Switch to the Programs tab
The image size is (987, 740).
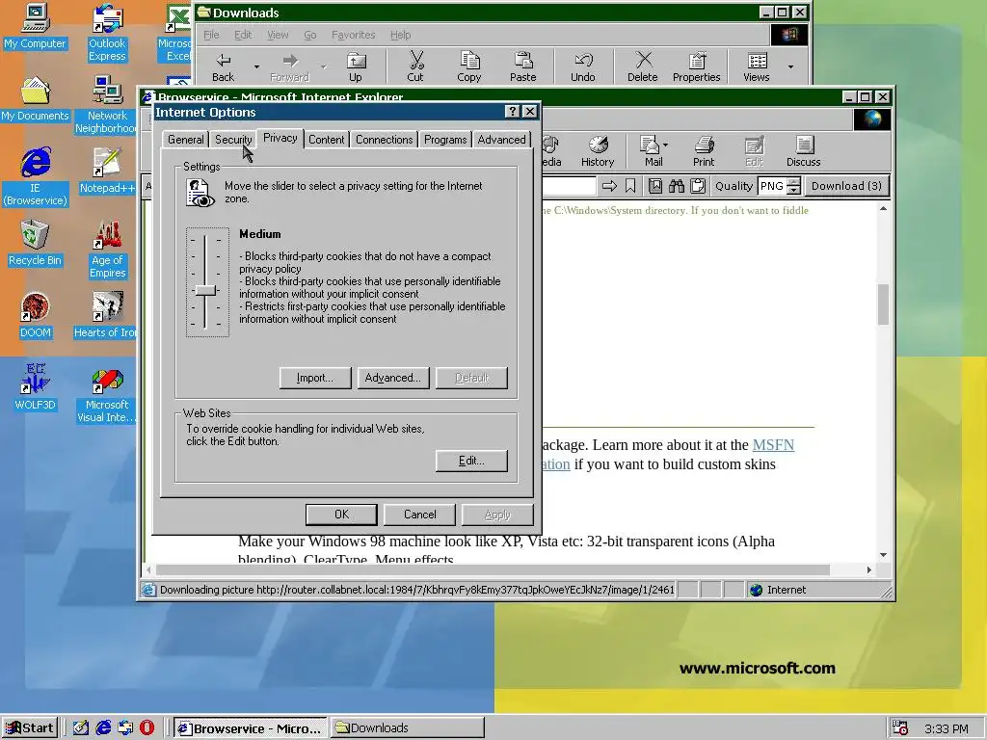(x=445, y=140)
